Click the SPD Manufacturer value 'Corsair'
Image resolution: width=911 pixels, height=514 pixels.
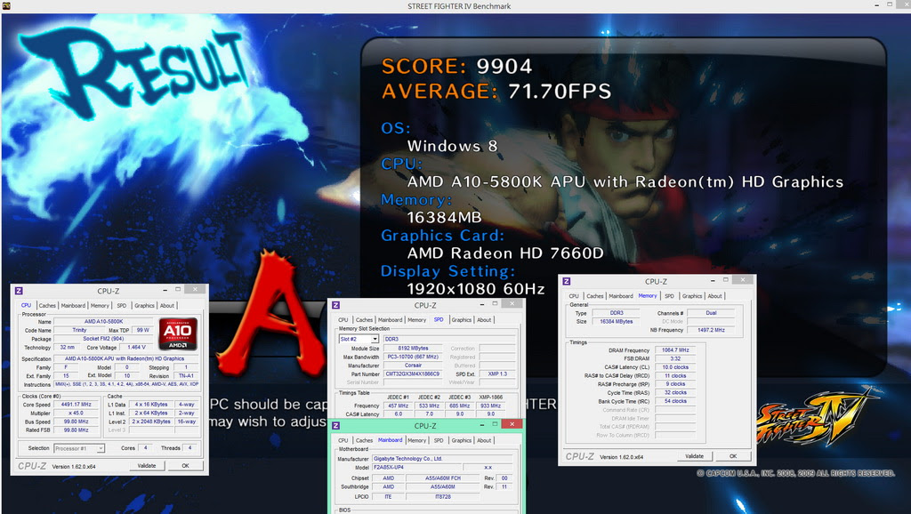coord(413,365)
